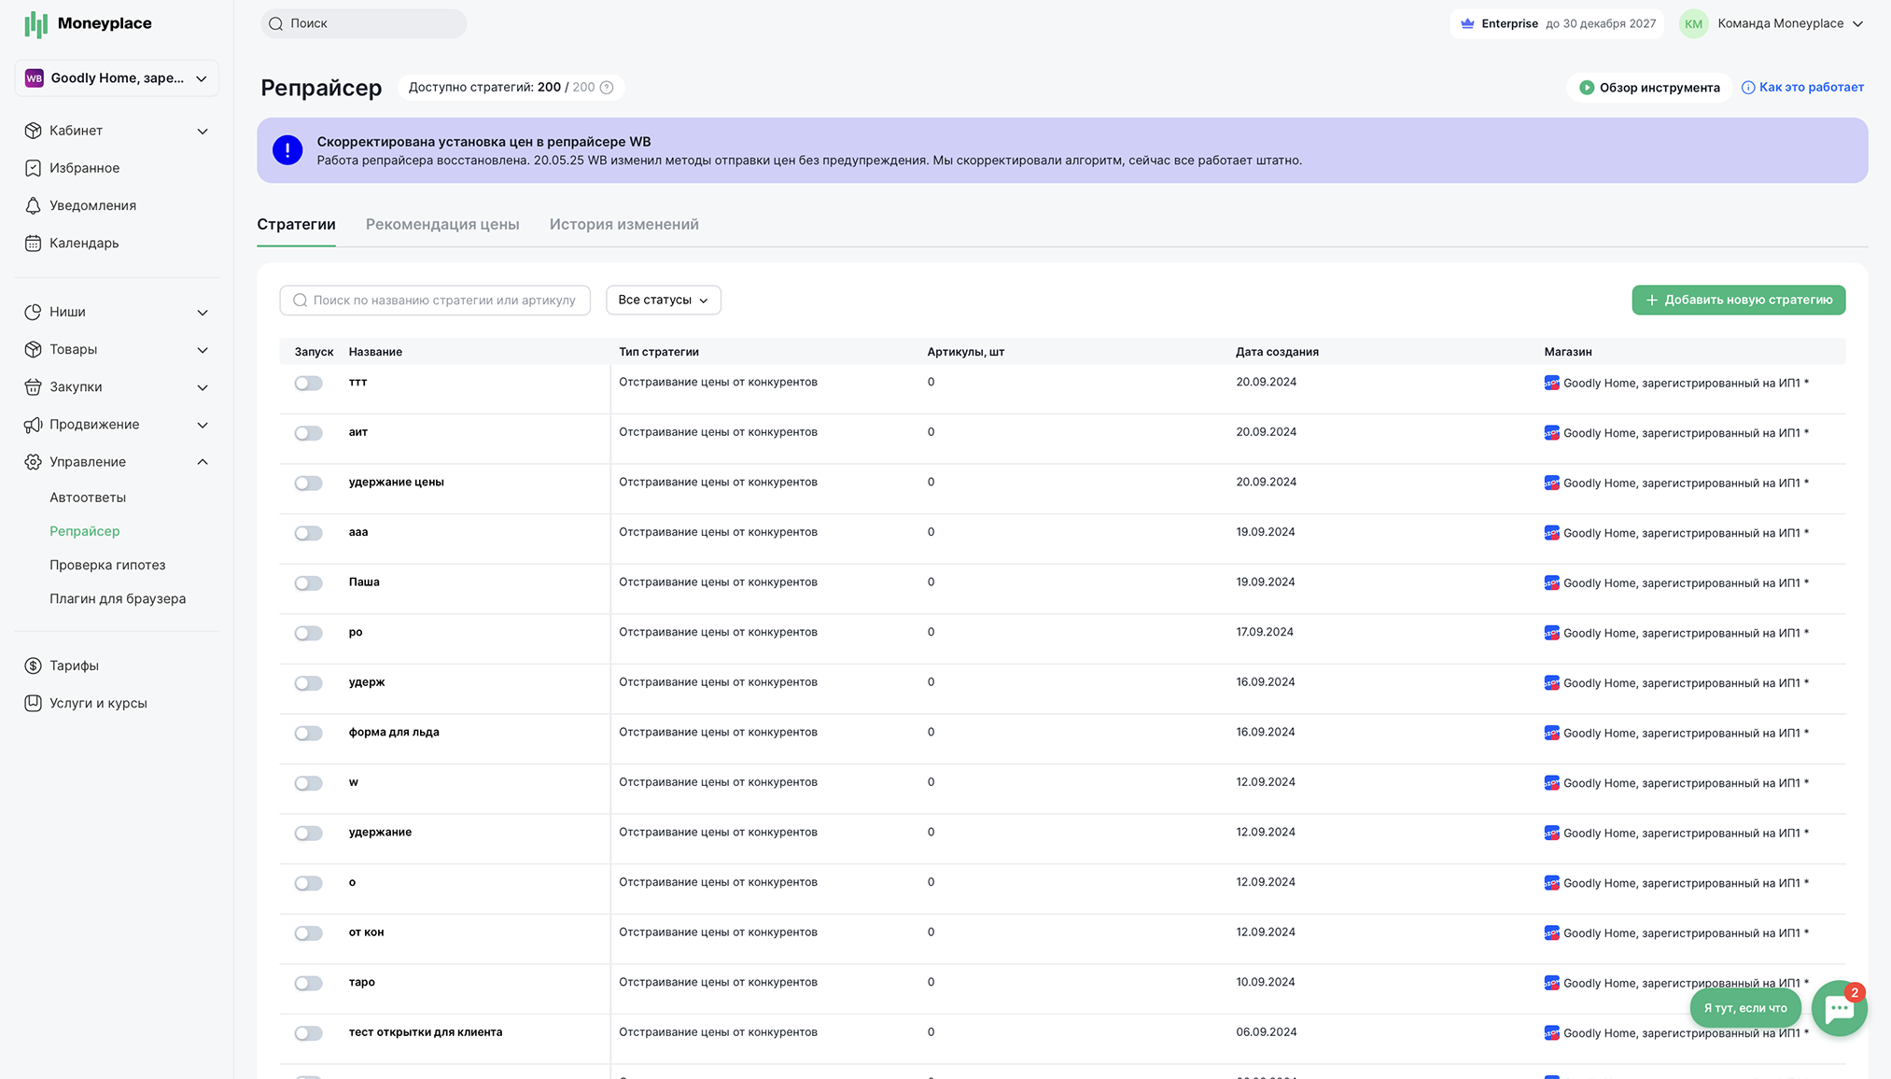Click the blue exclamation alert icon

coord(287,150)
